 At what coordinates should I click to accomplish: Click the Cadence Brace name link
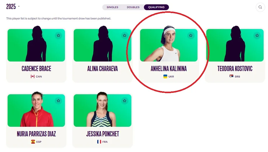36,68
